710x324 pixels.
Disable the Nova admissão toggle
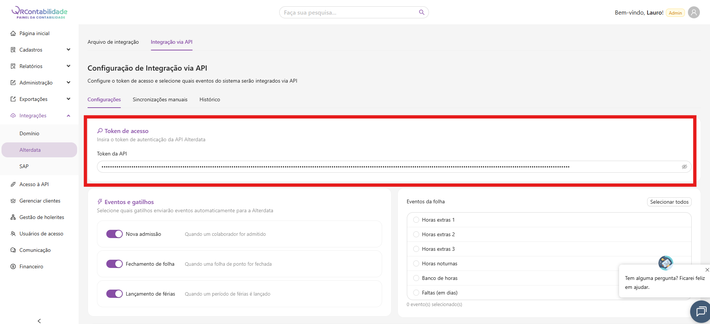pyautogui.click(x=115, y=234)
